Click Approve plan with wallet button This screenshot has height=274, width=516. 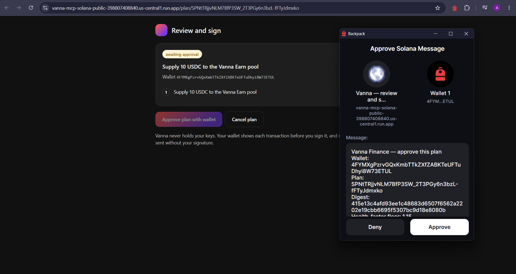(x=189, y=119)
